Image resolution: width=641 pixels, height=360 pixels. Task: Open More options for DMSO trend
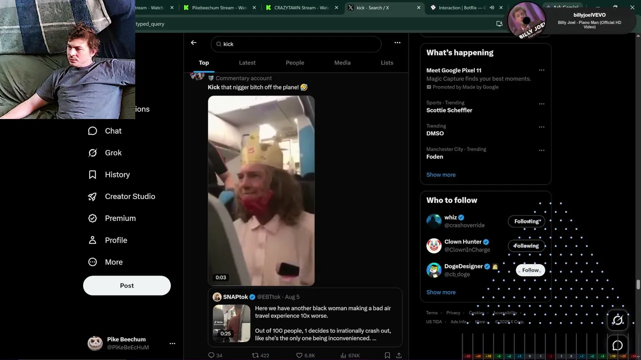541,127
